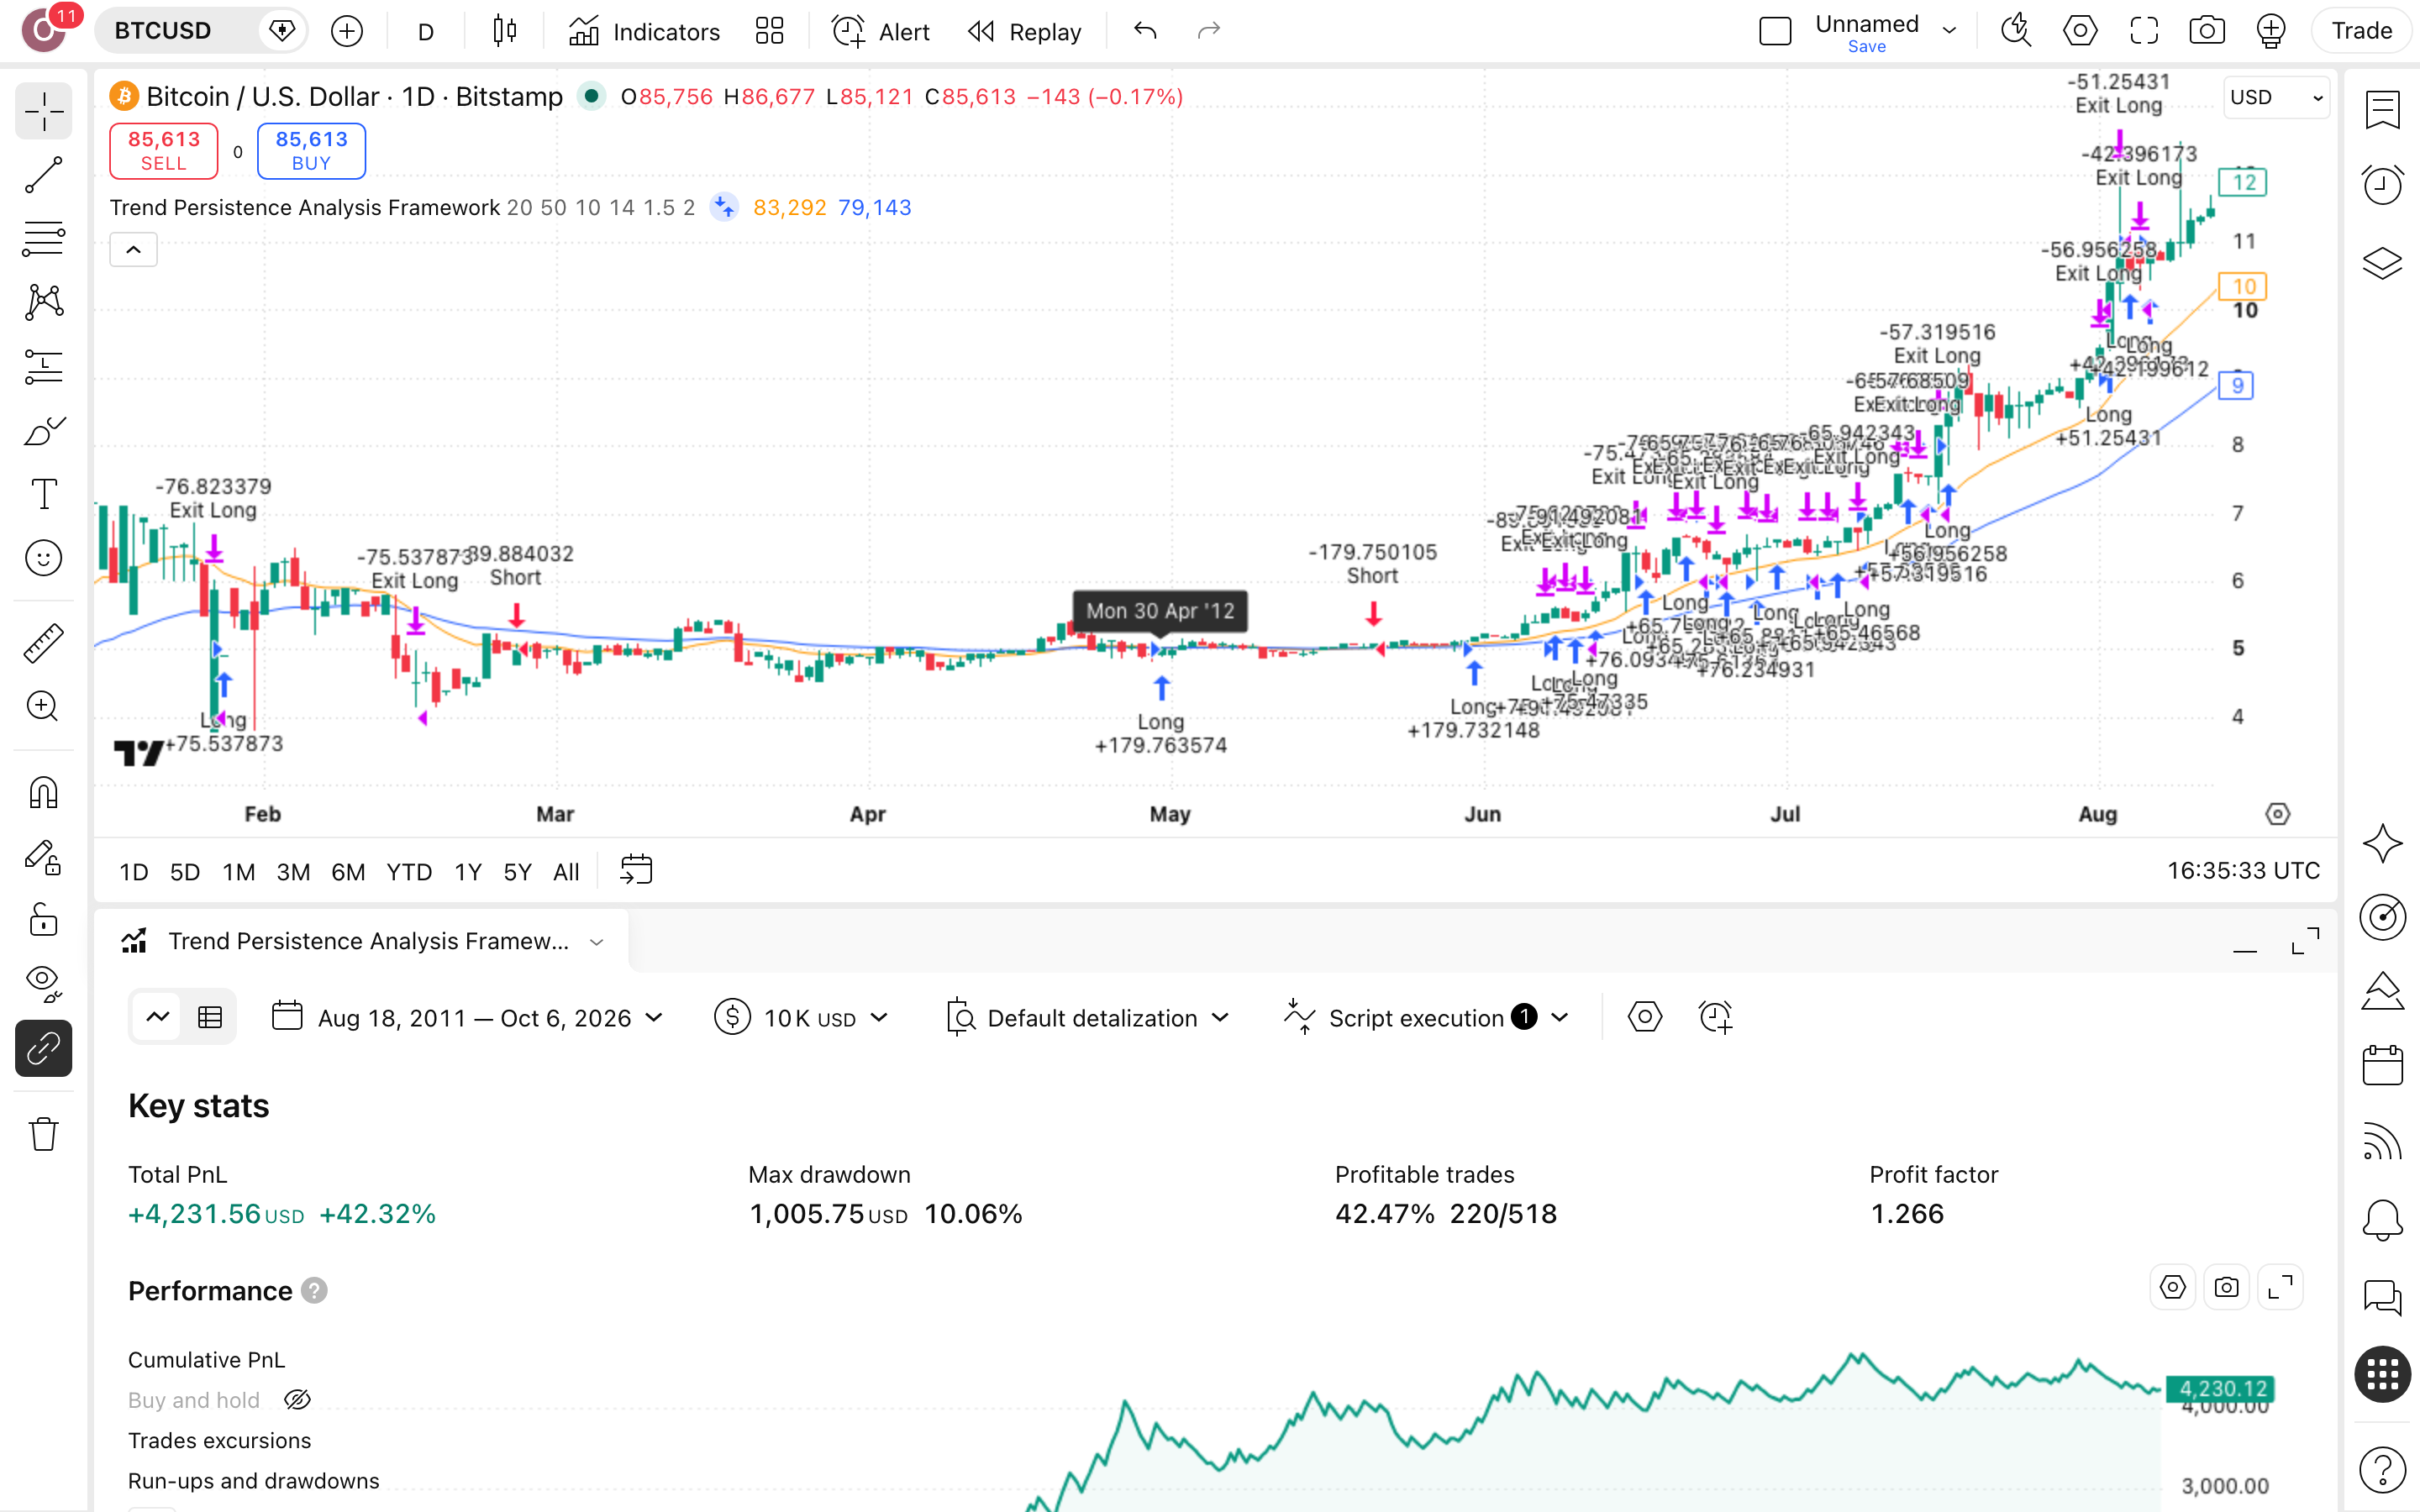Open the Alert creation menu
This screenshot has height=1512, width=2420.
pos(881,31)
